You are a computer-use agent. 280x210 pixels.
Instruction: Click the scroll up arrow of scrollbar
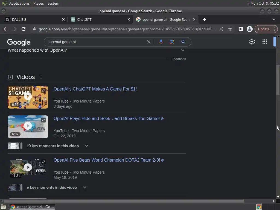pyautogui.click(x=278, y=37)
